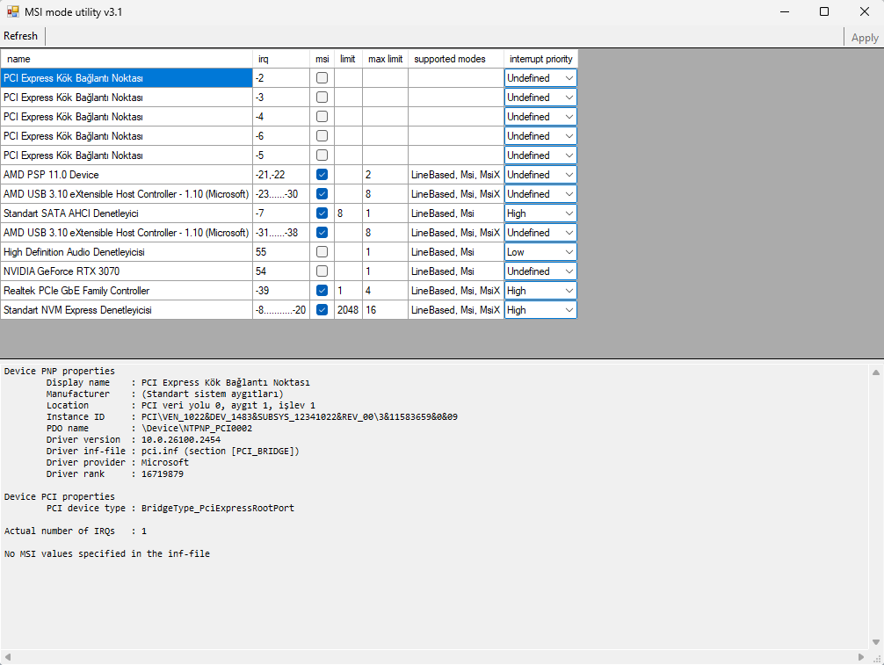Click Refresh in the toolbar

(x=21, y=36)
